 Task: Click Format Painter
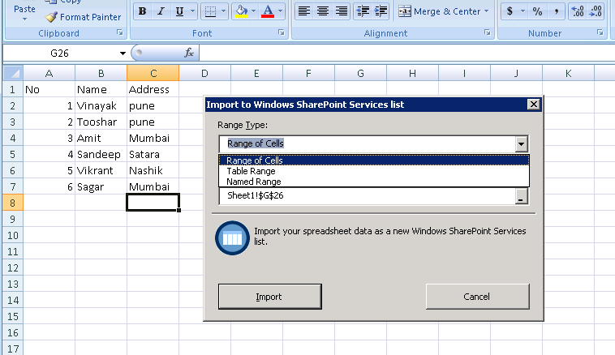coord(83,17)
